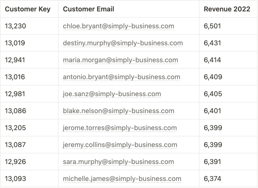
Task: Click revenue cell showing 6,501
Action: click(228, 26)
